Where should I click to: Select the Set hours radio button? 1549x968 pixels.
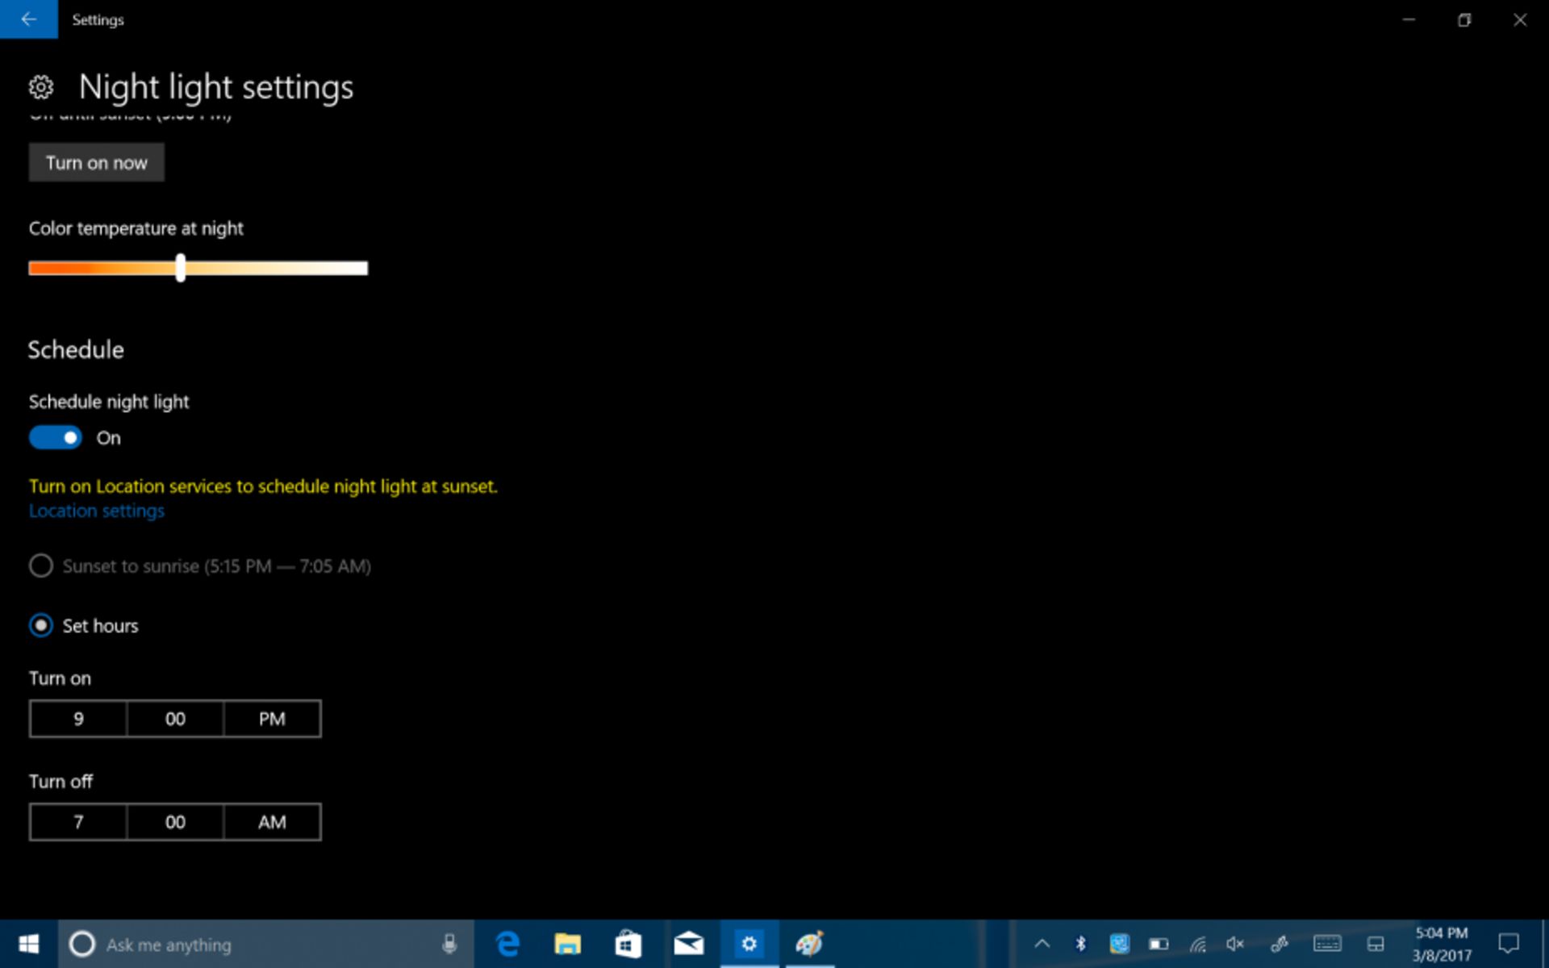[x=40, y=625]
